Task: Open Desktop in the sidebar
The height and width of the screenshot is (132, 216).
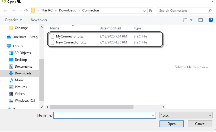Action: [x=21, y=60]
